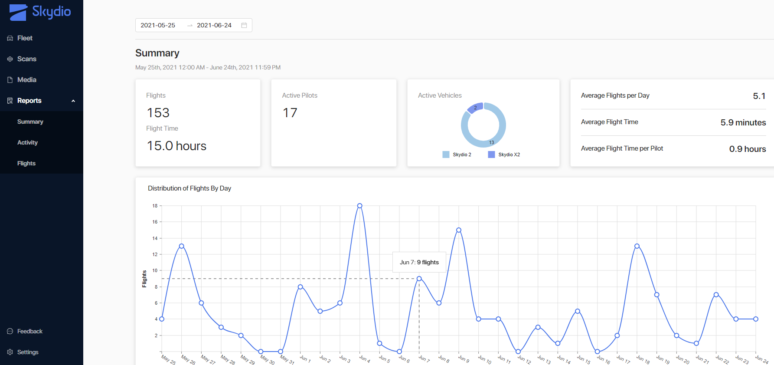Viewport: 774px width, 365px height.
Task: Click the Jun 4 peak data point
Action: [359, 206]
